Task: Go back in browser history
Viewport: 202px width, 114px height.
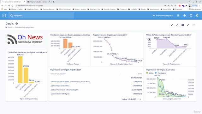Action: 2,6
